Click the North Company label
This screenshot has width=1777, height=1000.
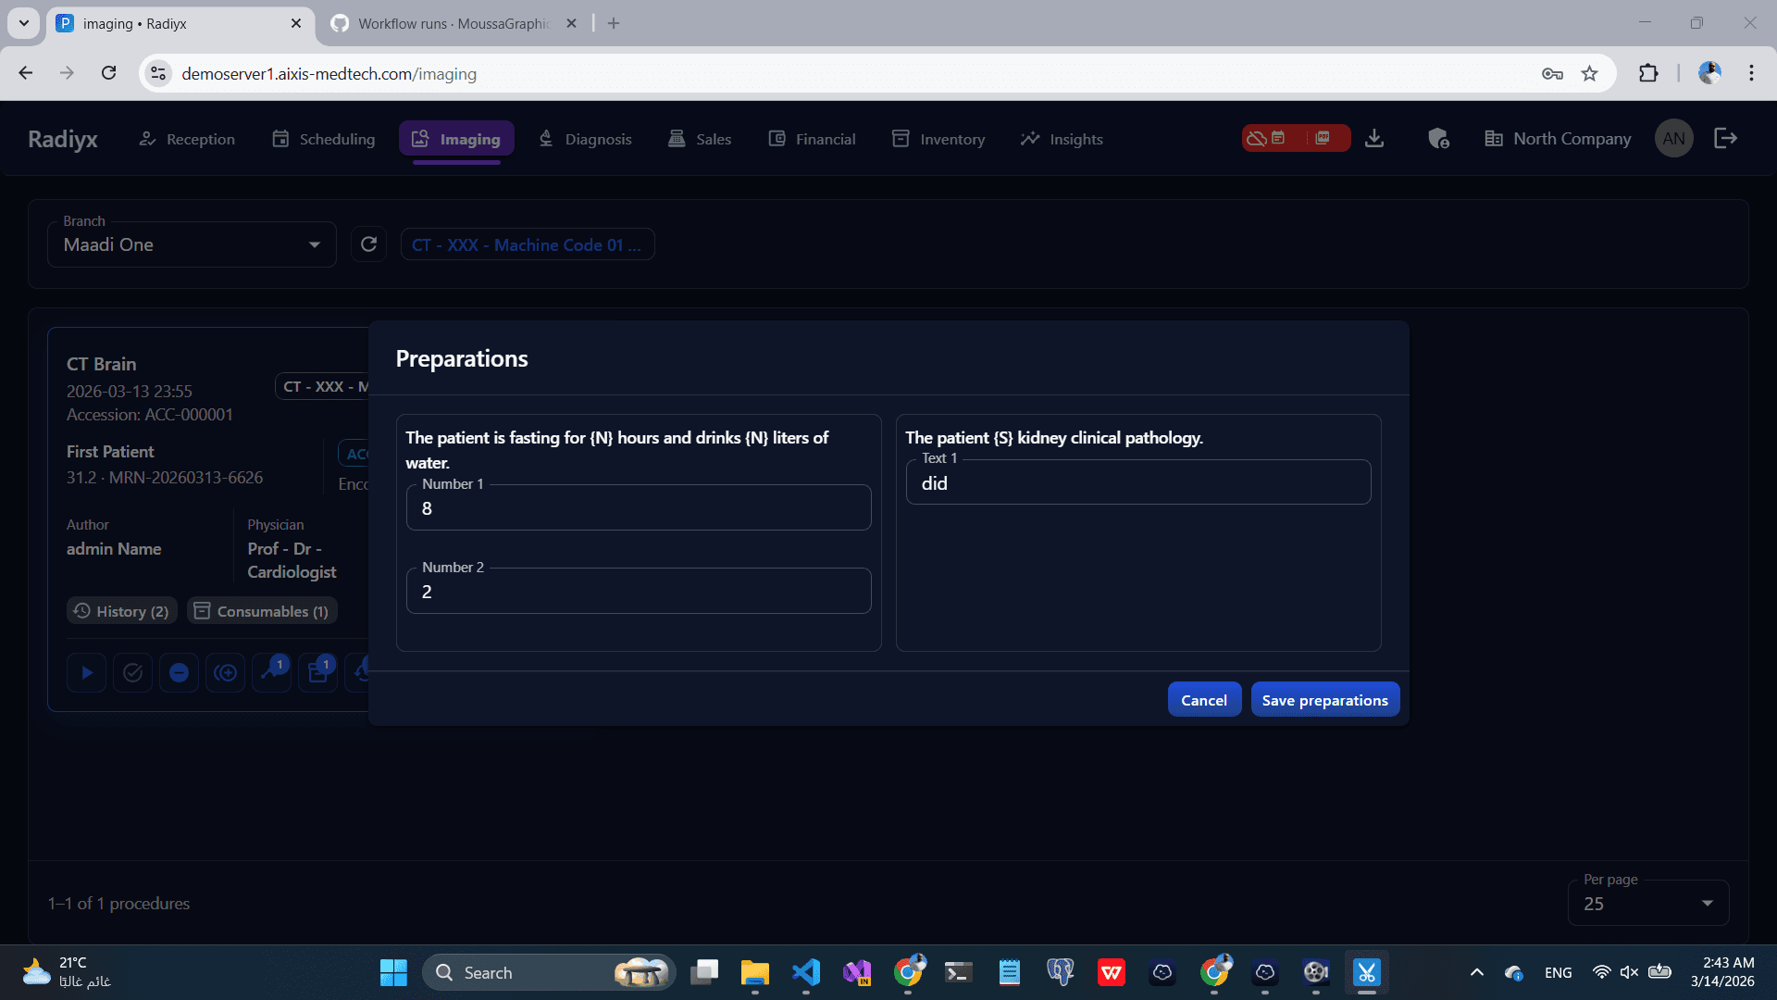[1572, 139]
